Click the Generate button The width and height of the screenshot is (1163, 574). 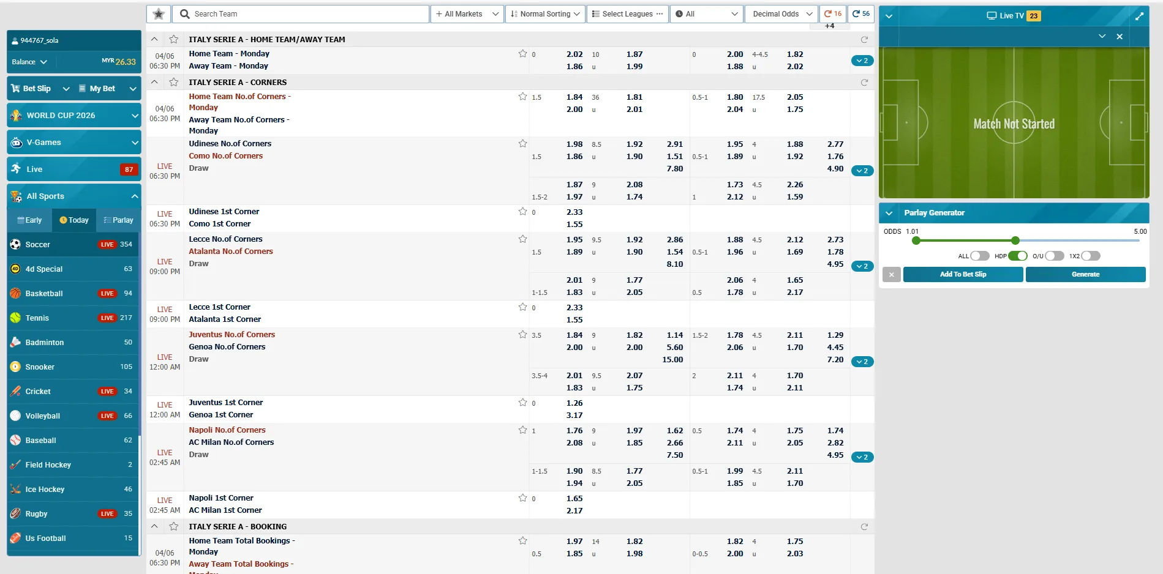coord(1085,275)
